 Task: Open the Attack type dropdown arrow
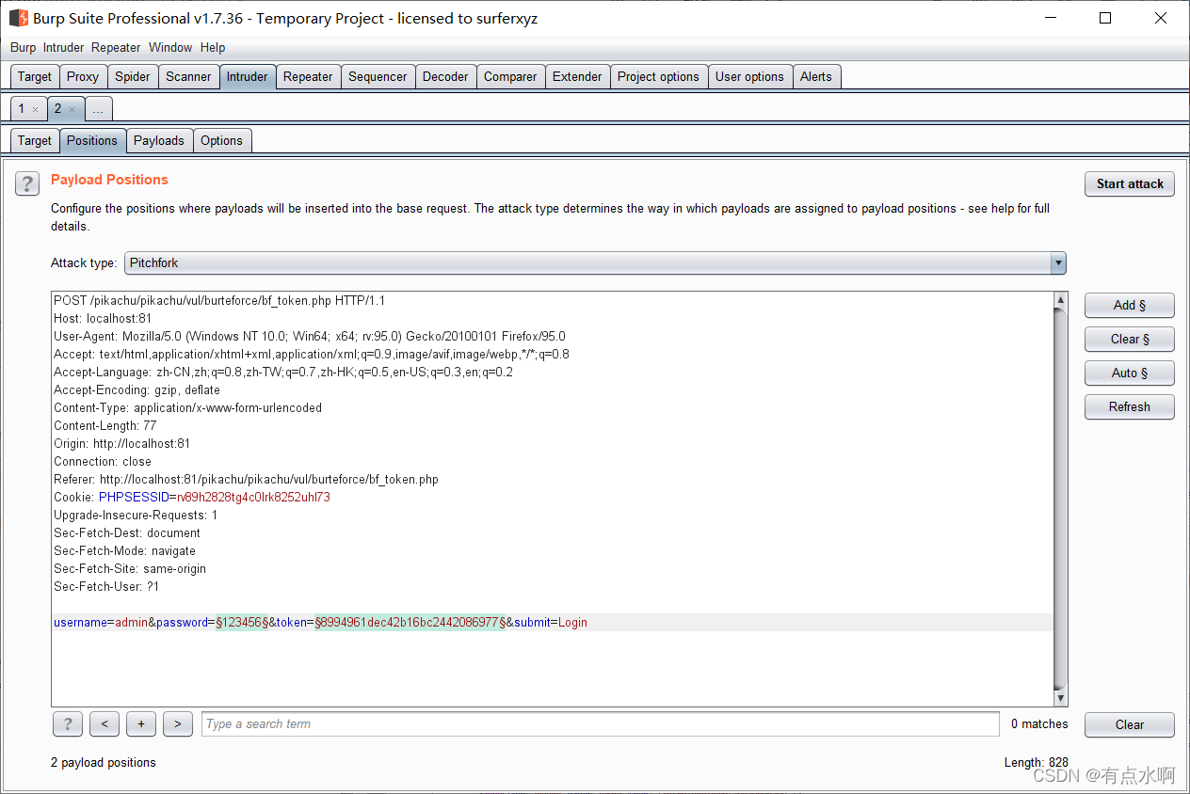point(1058,263)
